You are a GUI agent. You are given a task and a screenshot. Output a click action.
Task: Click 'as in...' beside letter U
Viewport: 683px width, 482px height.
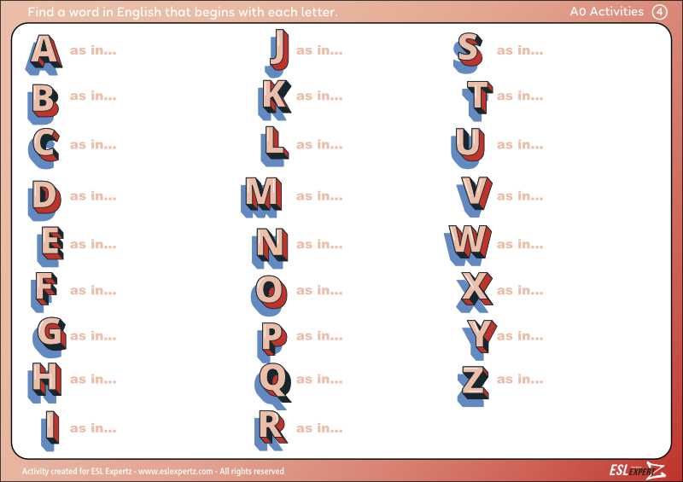click(520, 144)
